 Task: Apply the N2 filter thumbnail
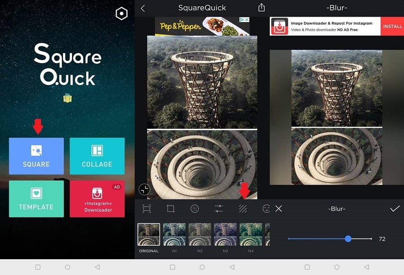(200, 234)
